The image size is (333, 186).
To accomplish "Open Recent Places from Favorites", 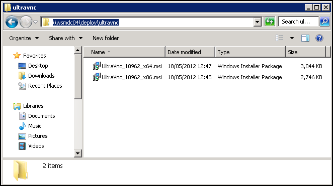I will (x=45, y=86).
